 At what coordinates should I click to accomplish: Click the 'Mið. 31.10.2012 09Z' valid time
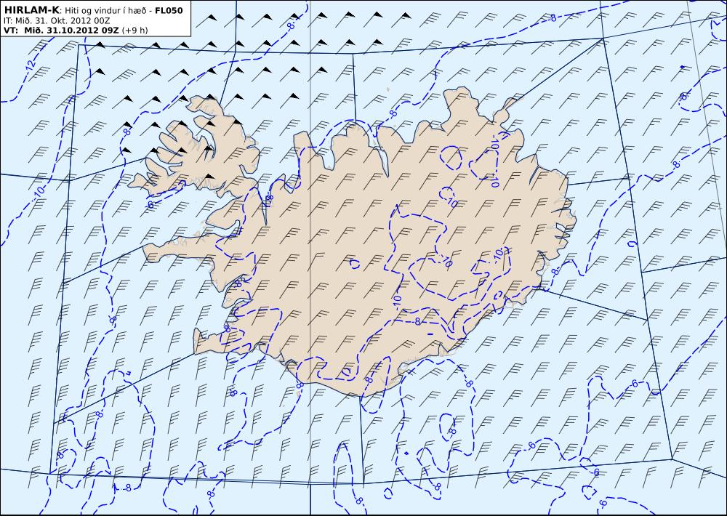(71, 31)
